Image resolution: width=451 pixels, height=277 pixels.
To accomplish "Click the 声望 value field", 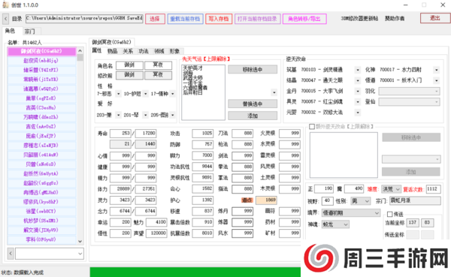I will coord(156,233).
